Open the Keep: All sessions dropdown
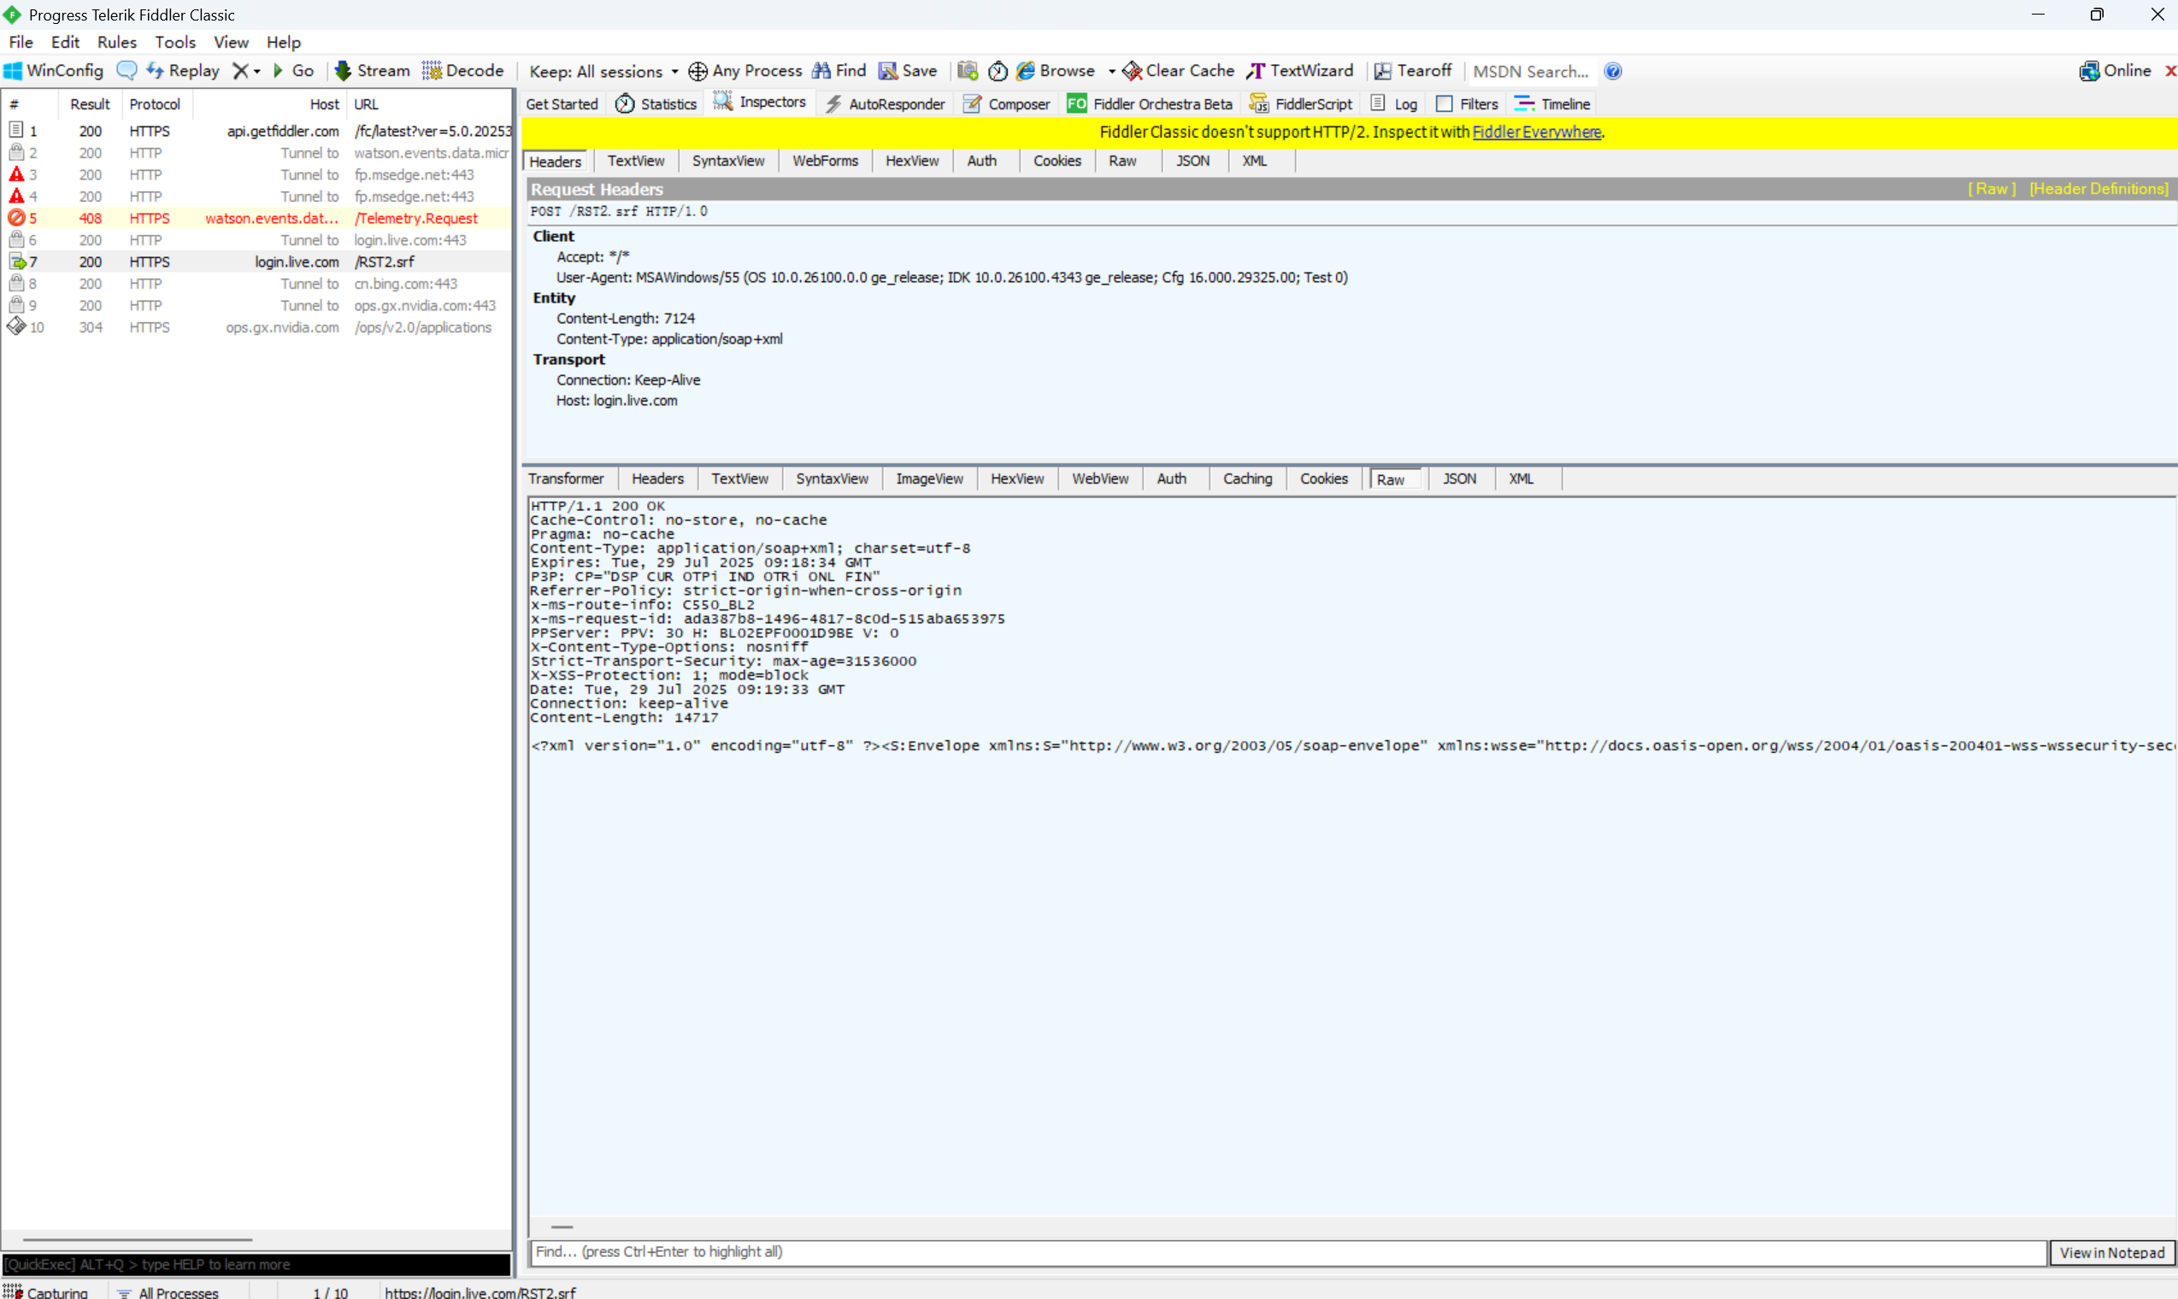2178x1299 pixels. click(603, 72)
